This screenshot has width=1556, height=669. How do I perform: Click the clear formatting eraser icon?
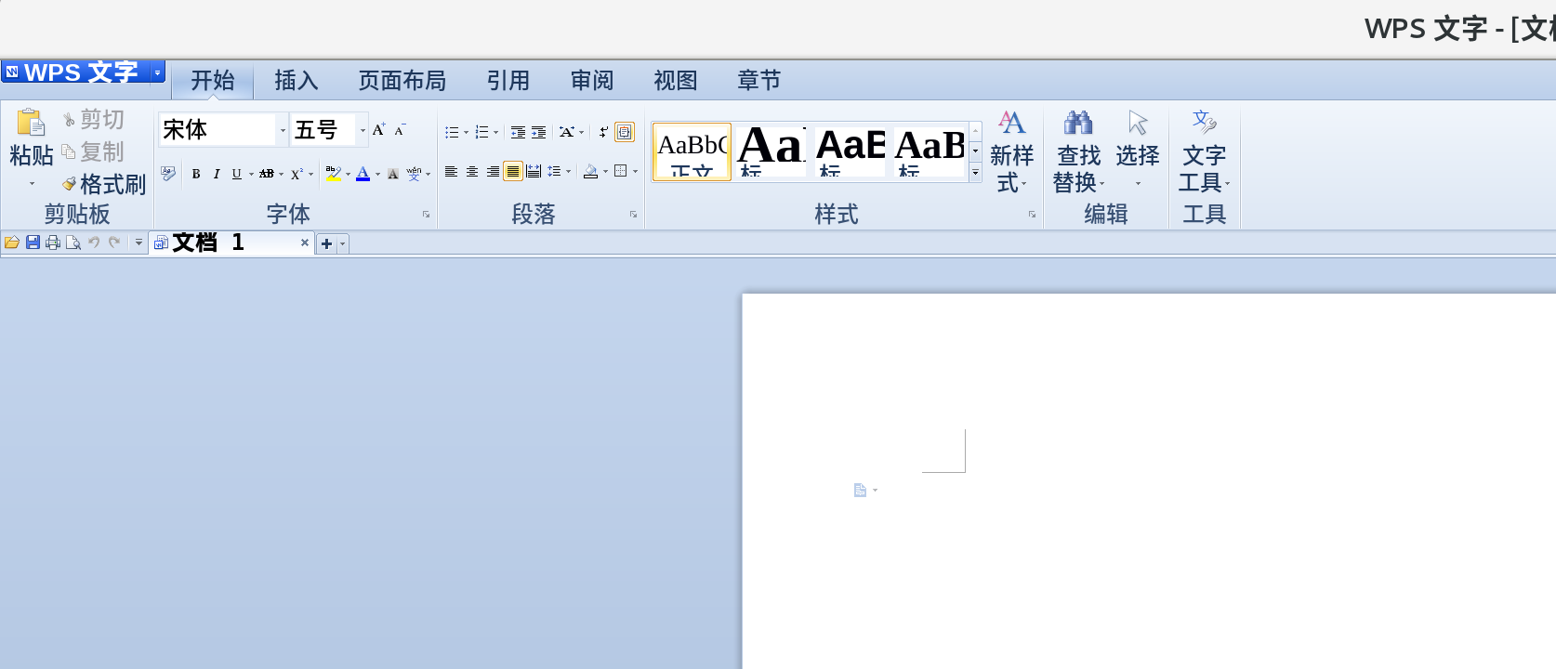[167, 173]
